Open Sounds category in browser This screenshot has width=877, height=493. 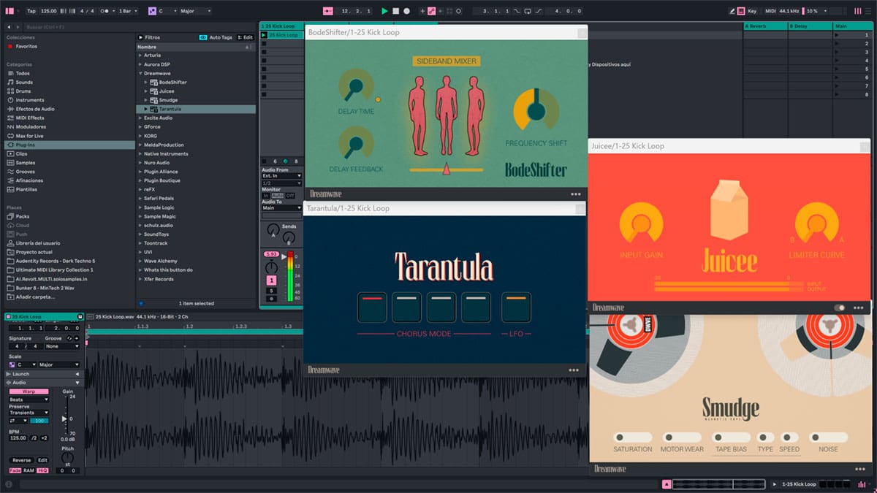point(24,83)
